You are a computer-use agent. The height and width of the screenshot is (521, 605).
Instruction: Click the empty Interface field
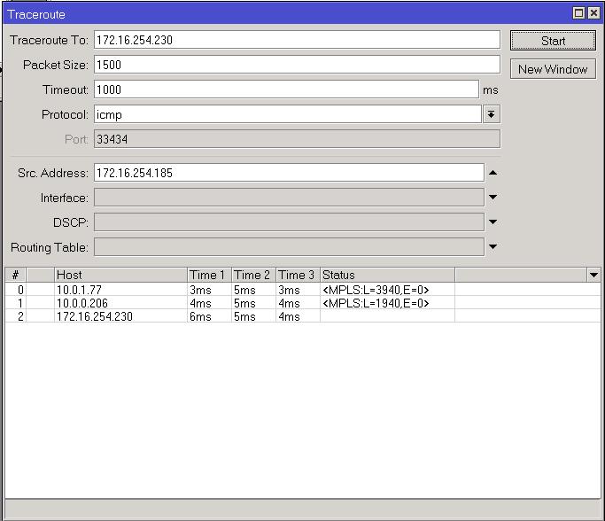click(x=289, y=198)
